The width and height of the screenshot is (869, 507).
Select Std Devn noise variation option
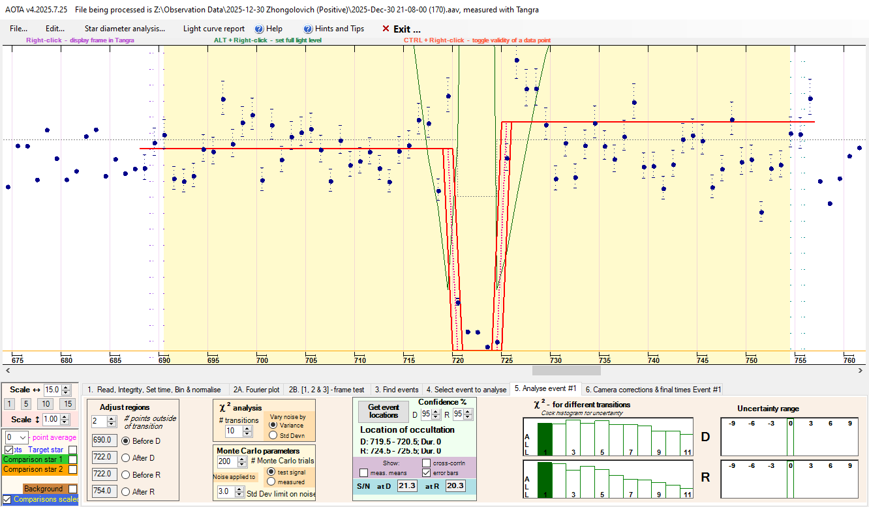pos(272,435)
